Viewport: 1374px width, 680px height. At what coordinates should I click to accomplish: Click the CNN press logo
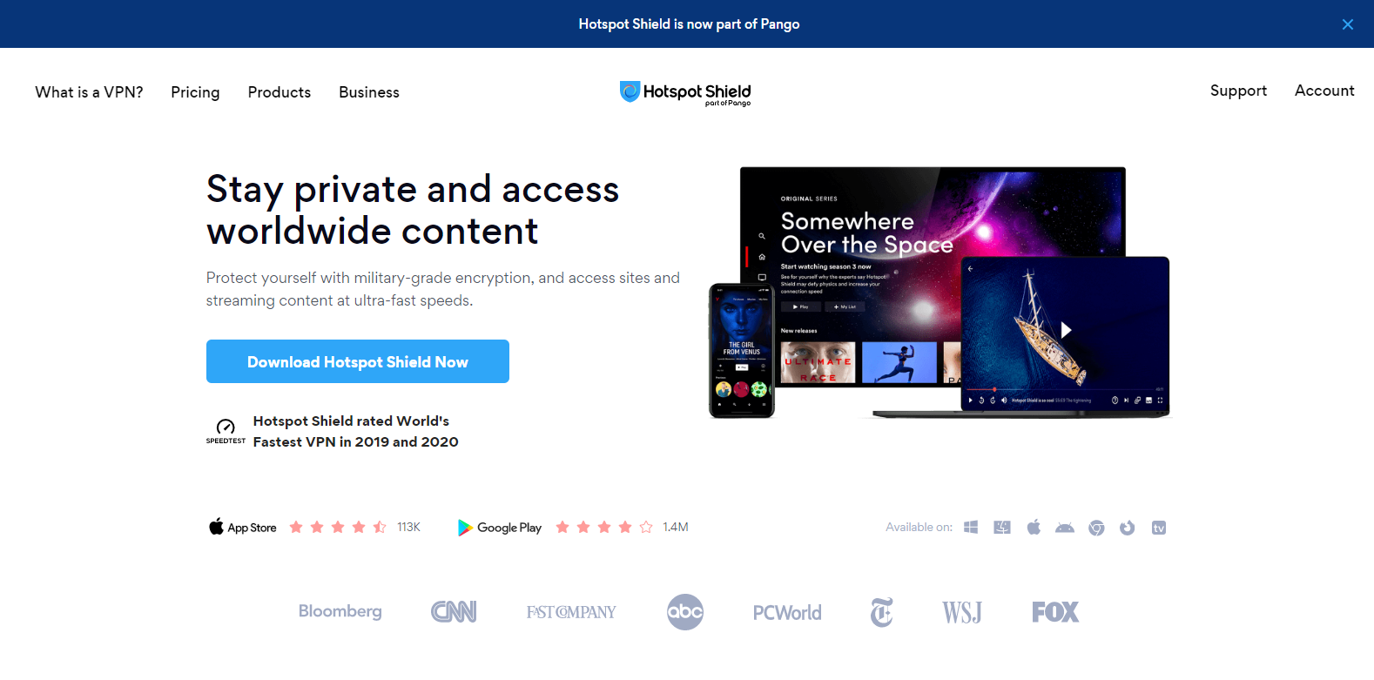[x=454, y=612]
